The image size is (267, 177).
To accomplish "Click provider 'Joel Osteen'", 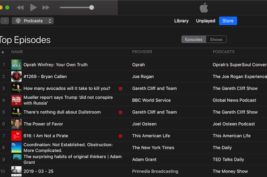I will (144, 124).
